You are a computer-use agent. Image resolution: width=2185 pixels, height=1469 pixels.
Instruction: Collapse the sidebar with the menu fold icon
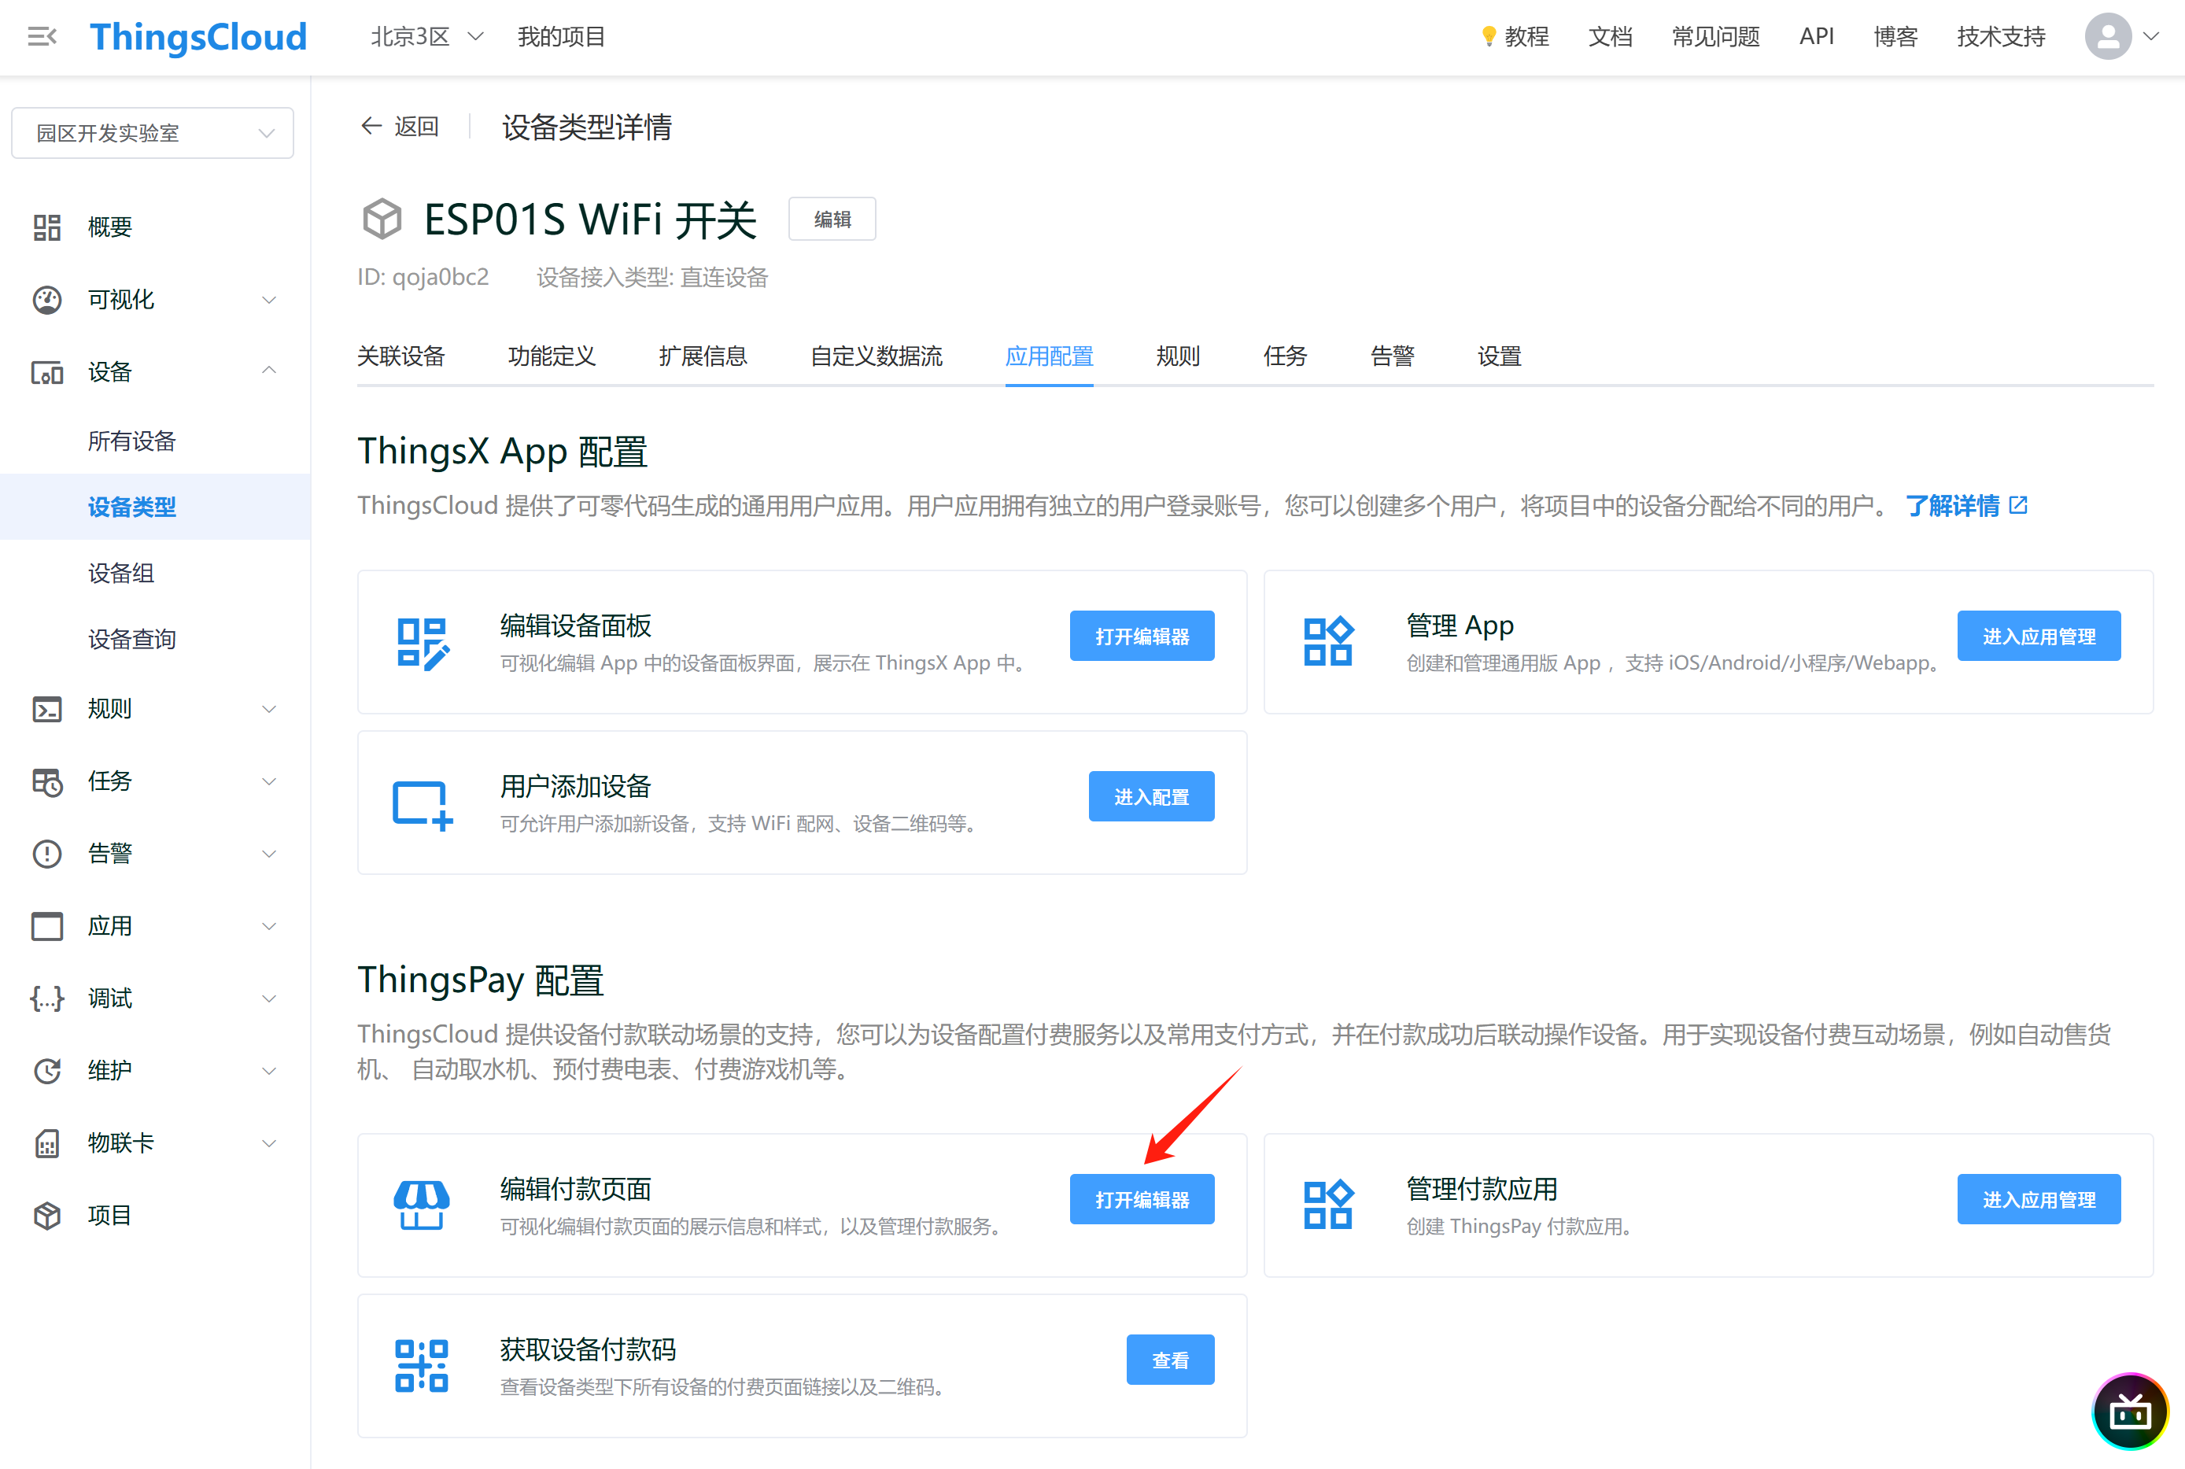click(42, 36)
